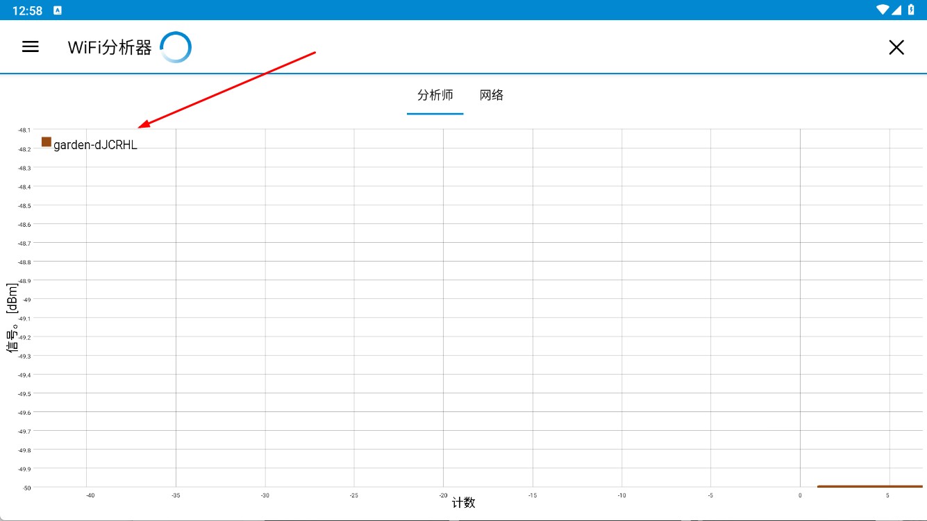Click the -40 x-axis tick label
The height and width of the screenshot is (521, 927).
point(90,495)
